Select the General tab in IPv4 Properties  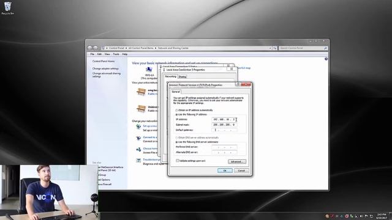176,92
